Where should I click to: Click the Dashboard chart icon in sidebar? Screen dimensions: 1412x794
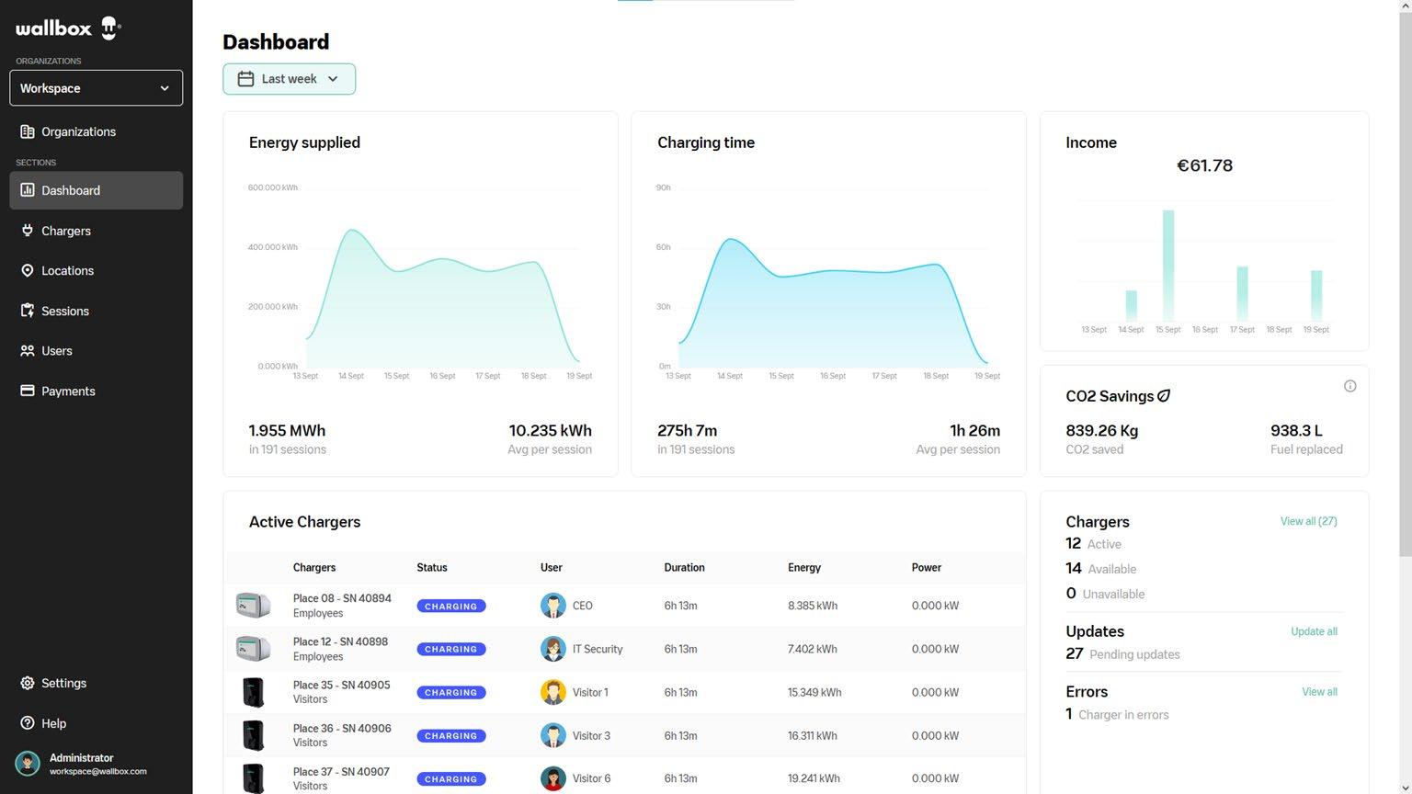click(x=28, y=190)
